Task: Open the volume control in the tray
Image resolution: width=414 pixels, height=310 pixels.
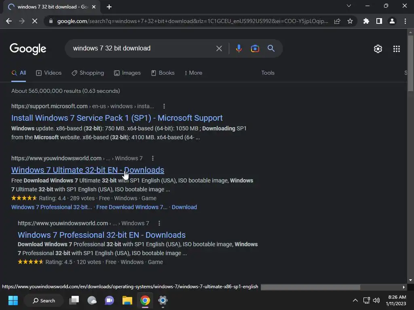Action: click(376, 300)
